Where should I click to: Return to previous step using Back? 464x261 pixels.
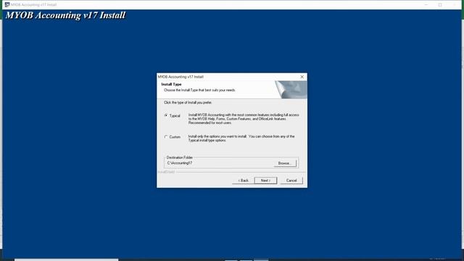click(x=244, y=181)
